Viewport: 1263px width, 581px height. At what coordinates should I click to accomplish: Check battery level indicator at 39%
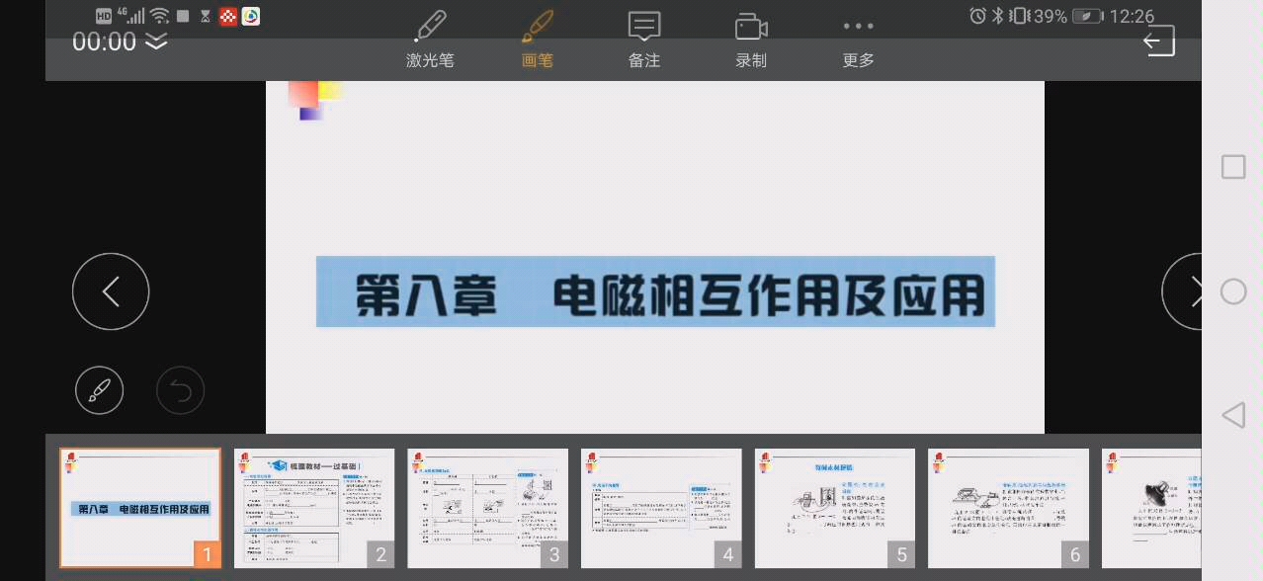1048,16
